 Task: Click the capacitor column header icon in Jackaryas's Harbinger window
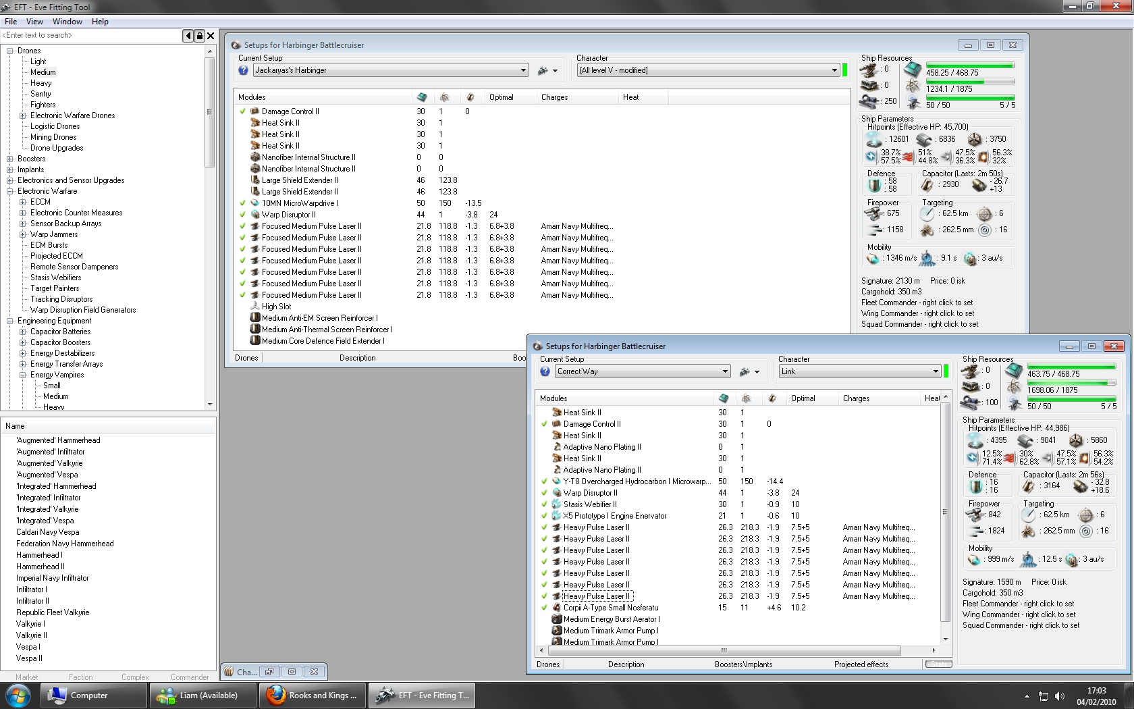[x=470, y=97]
